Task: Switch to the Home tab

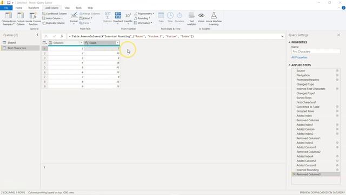Action: pos(19,8)
